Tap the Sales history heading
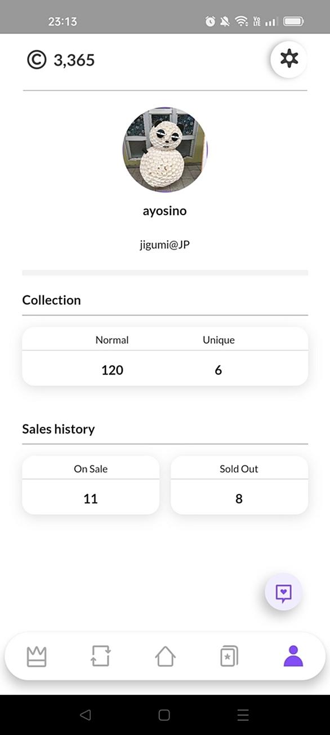 pyautogui.click(x=59, y=429)
